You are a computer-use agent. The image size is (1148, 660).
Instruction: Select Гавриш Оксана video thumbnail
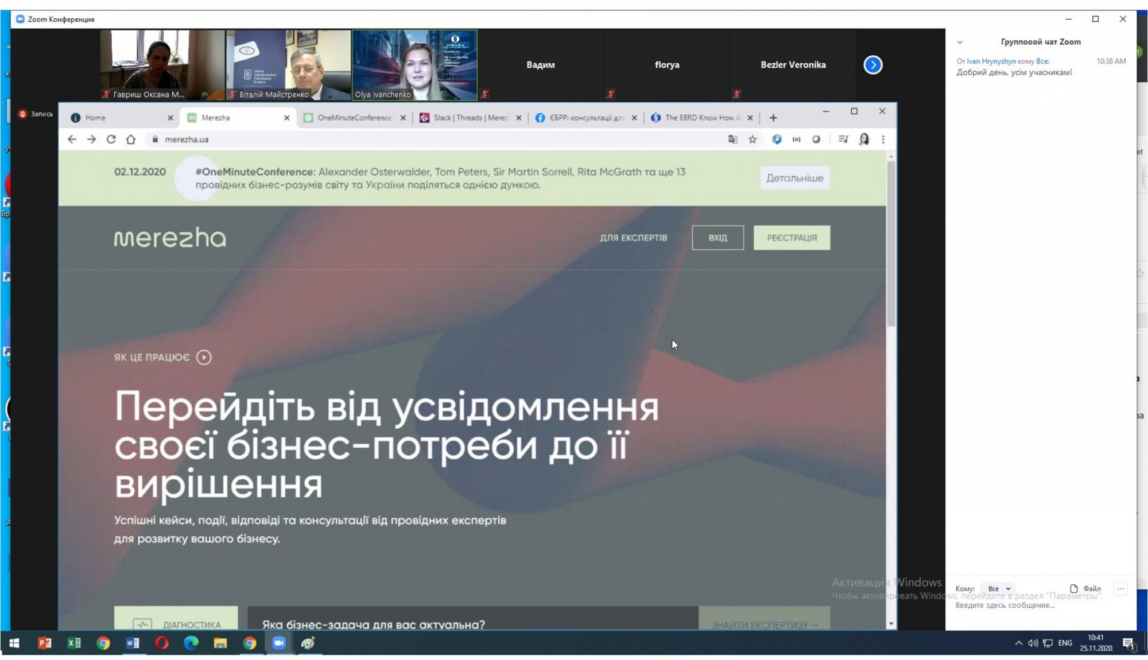(162, 65)
